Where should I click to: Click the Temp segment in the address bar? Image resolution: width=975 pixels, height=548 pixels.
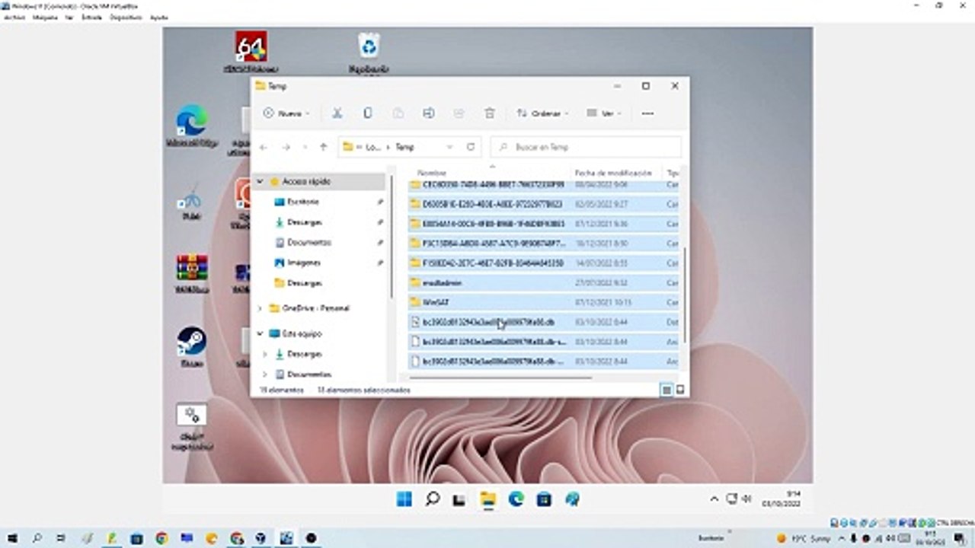coord(404,147)
